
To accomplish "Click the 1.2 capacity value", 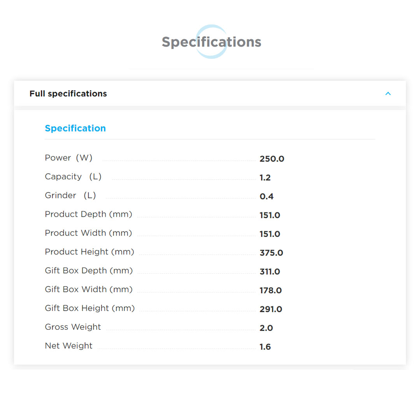I will (x=265, y=178).
